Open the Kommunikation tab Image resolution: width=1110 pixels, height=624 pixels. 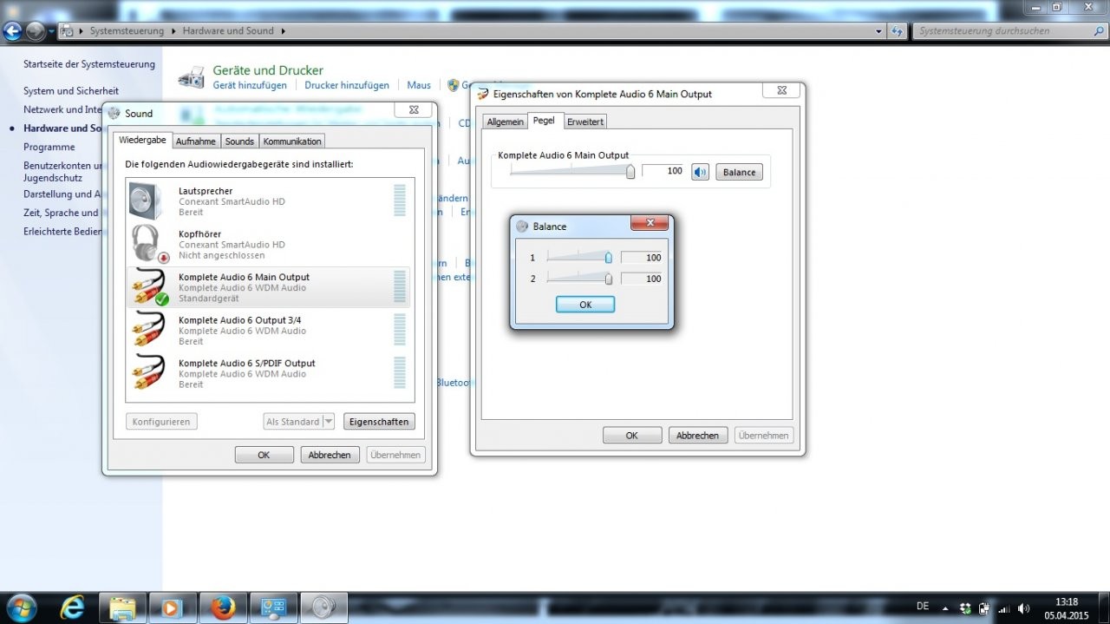coord(292,141)
